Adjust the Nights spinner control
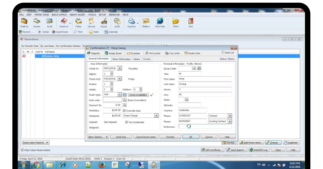323x169 pixels. click(112, 74)
